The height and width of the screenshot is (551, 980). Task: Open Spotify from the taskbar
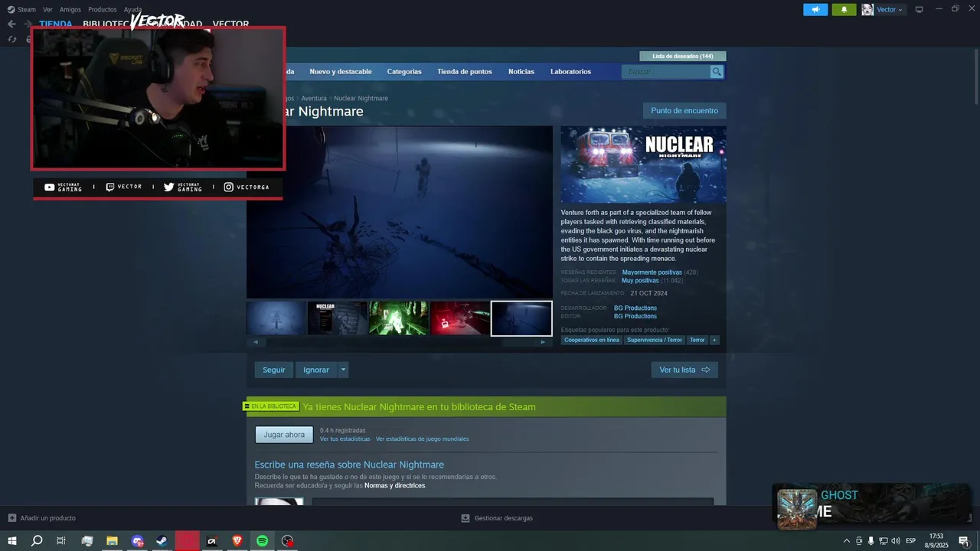click(263, 541)
